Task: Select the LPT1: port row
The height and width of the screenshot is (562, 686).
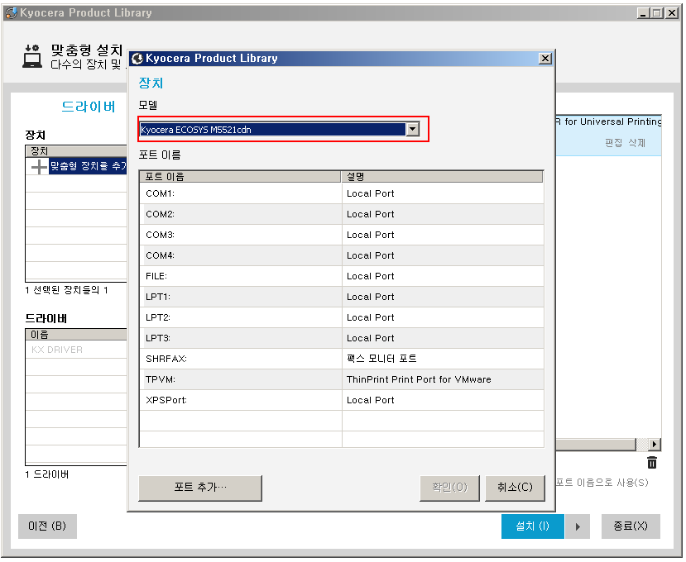Action: (x=342, y=297)
